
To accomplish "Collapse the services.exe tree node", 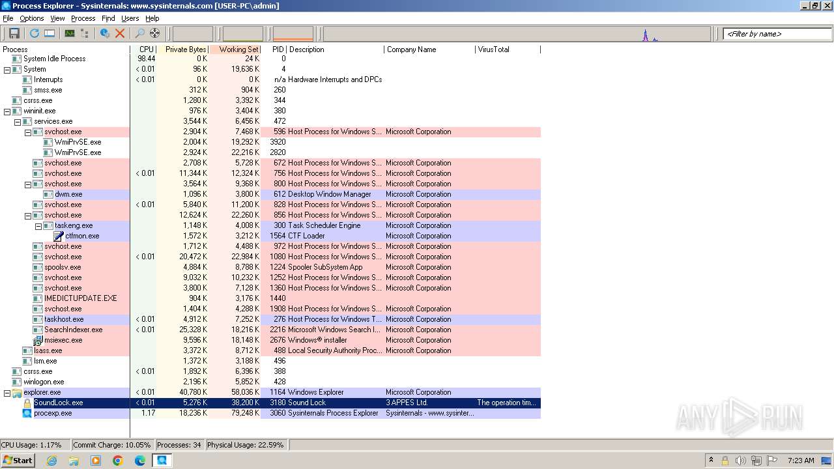I will coord(18,121).
